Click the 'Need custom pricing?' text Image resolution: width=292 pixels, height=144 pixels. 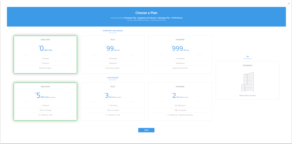pyautogui.click(x=247, y=96)
